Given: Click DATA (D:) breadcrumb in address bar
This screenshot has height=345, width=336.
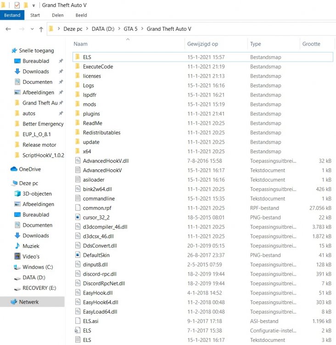Looking at the screenshot, I should 103,29.
